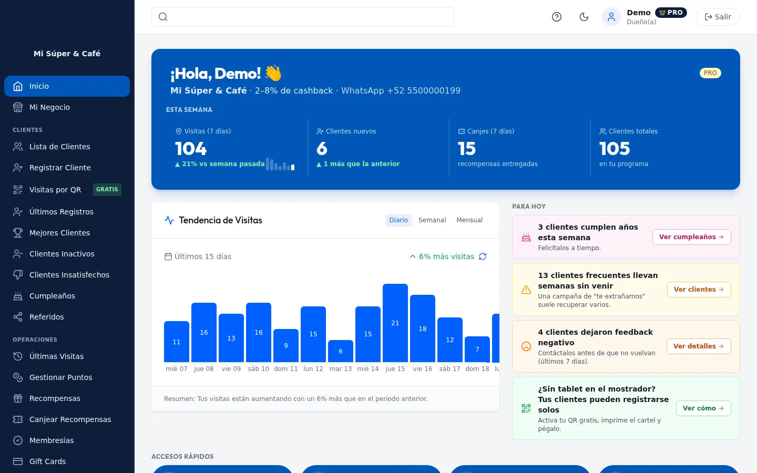The image size is (757, 473).
Task: Click the Canjear Recompensas ticket icon
Action: tap(18, 419)
